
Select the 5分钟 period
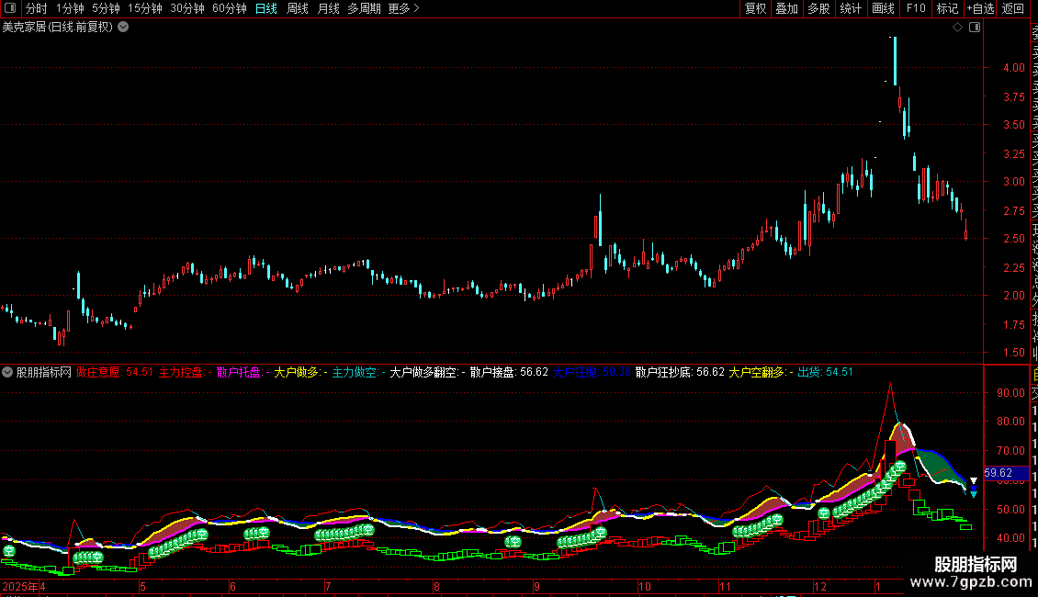pyautogui.click(x=106, y=8)
